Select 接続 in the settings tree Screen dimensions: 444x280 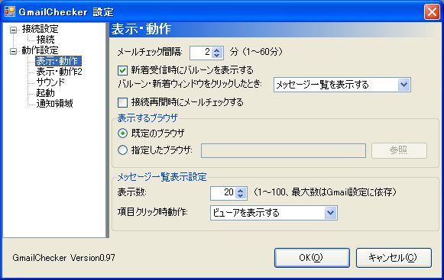[45, 40]
